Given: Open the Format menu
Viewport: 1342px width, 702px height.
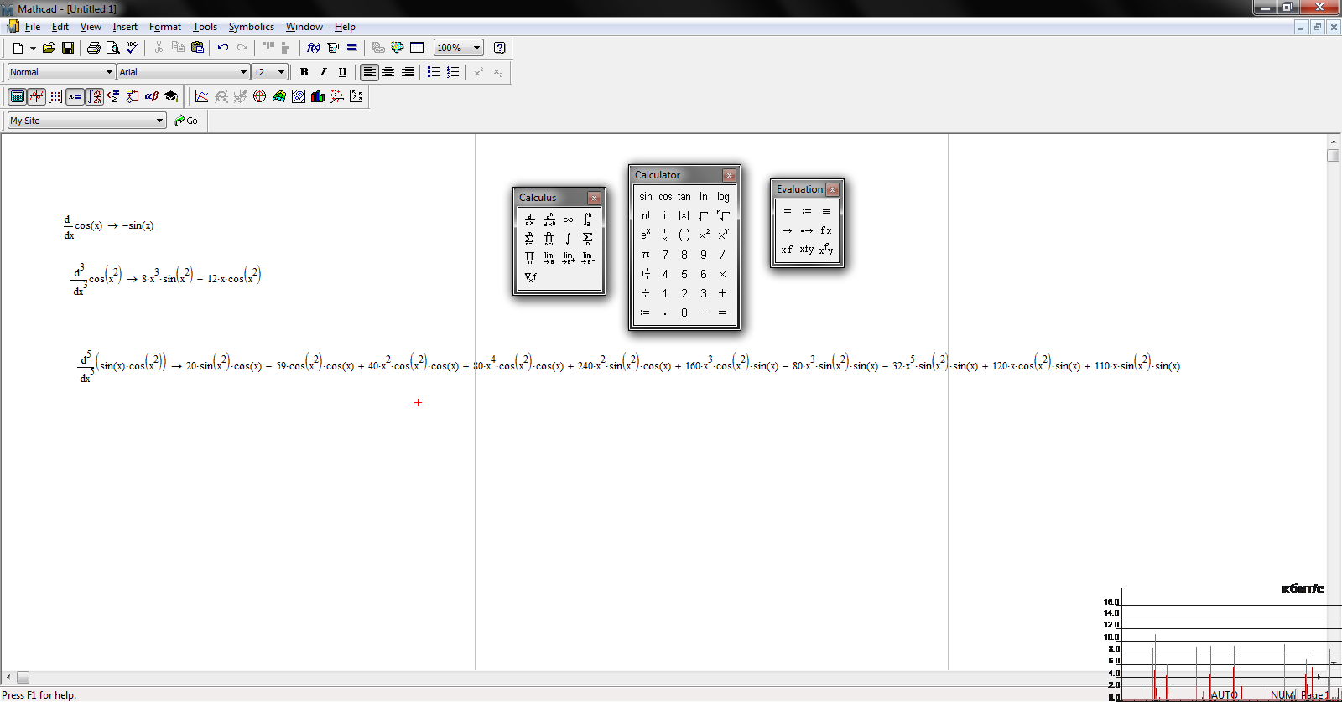Looking at the screenshot, I should pyautogui.click(x=165, y=27).
